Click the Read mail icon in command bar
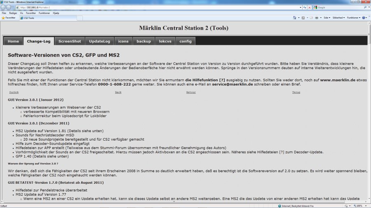Screen dimensions: 371x208 [311, 18]
